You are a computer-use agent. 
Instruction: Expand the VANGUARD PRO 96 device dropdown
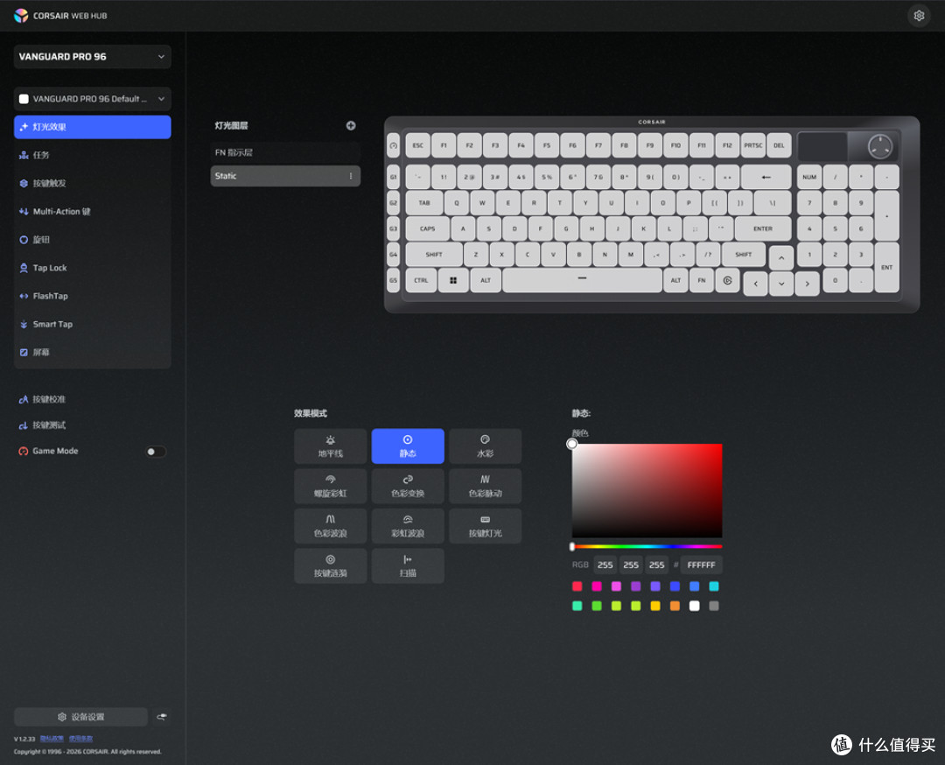pyautogui.click(x=92, y=57)
